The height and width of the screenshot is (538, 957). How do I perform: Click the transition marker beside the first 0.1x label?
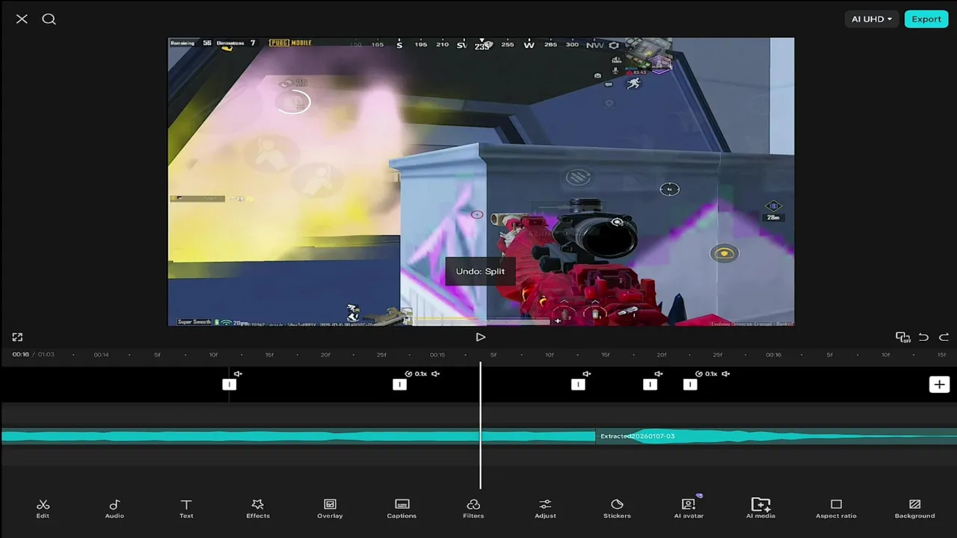tap(399, 384)
